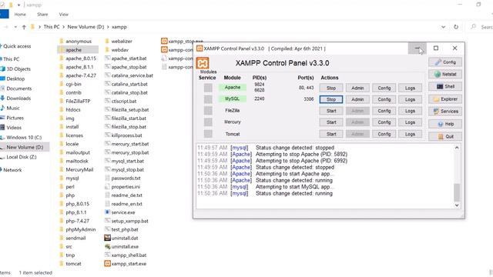Toggle the FileZilla service checkbox
This screenshot has width=493, height=277.
[x=208, y=111]
